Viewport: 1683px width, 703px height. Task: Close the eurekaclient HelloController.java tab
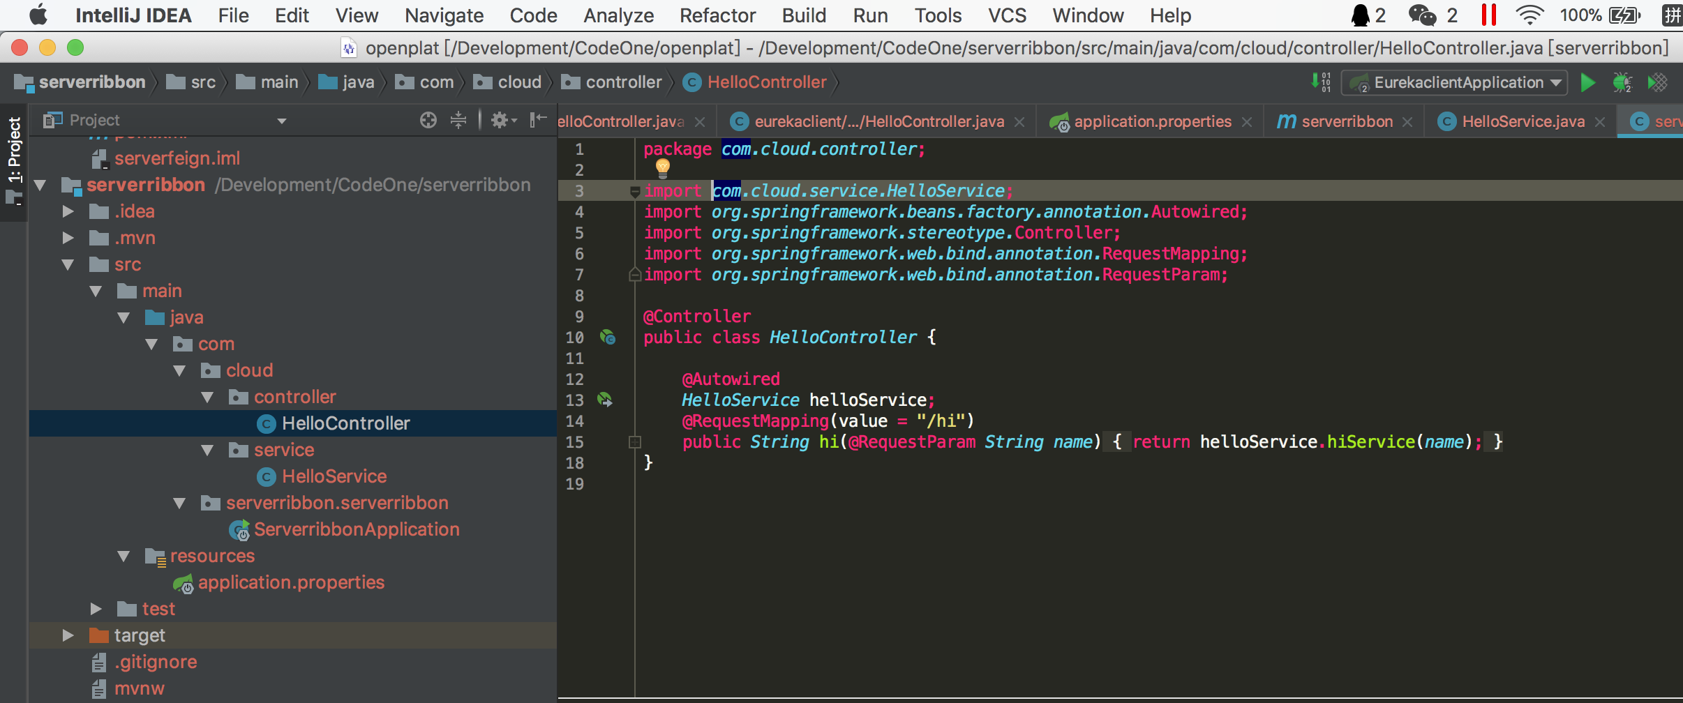[x=1019, y=122]
